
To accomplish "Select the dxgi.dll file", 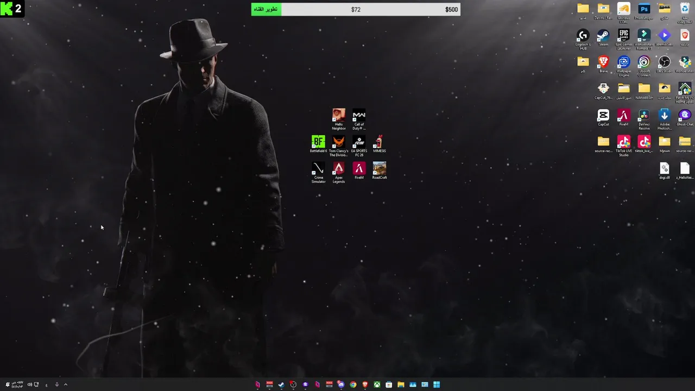I will (665, 171).
